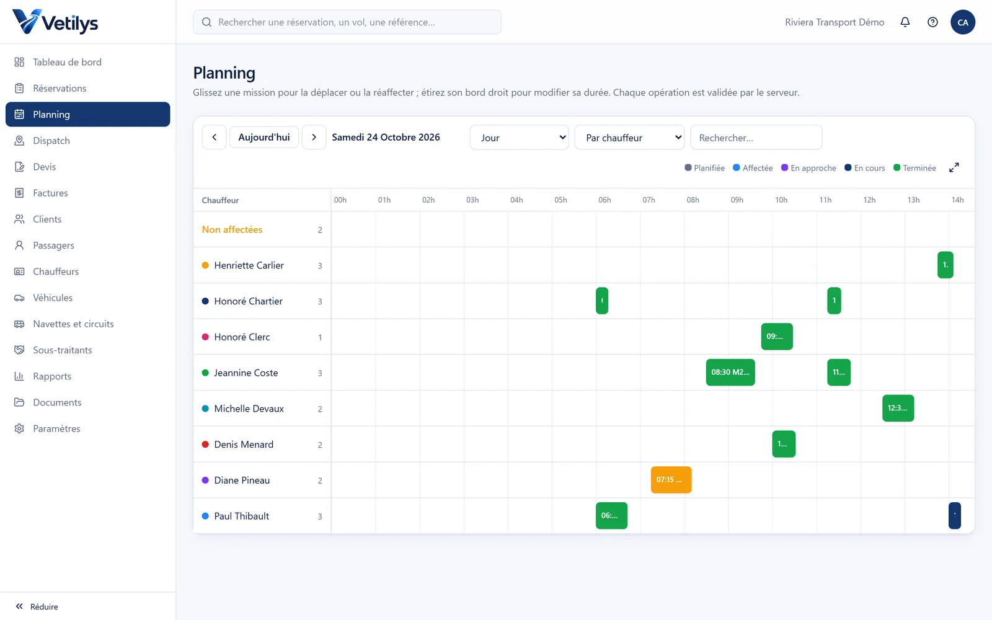Click the Terminée green legend dot
The height and width of the screenshot is (620, 992).
coord(897,167)
